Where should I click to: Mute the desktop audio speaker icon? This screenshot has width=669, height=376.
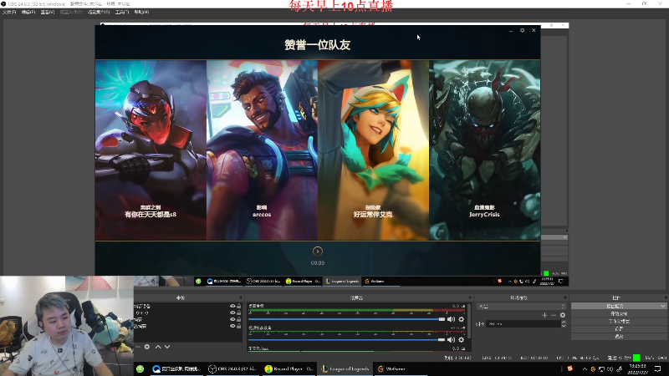(451, 319)
